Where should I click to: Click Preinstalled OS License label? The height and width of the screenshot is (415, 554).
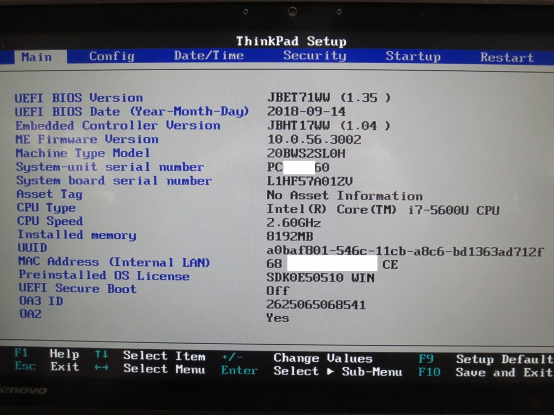point(104,275)
